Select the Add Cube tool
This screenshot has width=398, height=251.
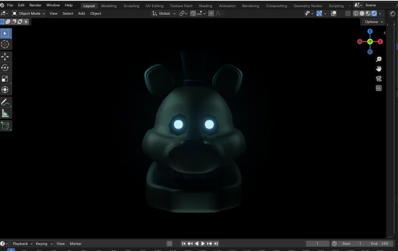click(x=5, y=126)
